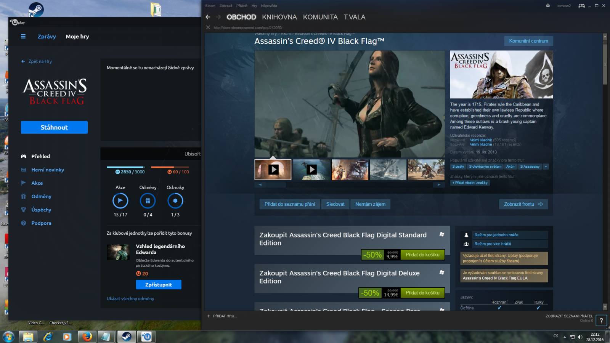The image size is (610, 343).
Task: Open the Uplay hamburger menu
Action: click(x=23, y=37)
